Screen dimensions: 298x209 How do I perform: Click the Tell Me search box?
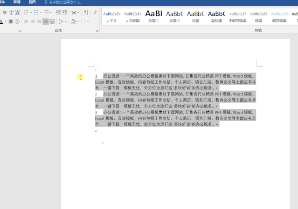click(64, 2)
